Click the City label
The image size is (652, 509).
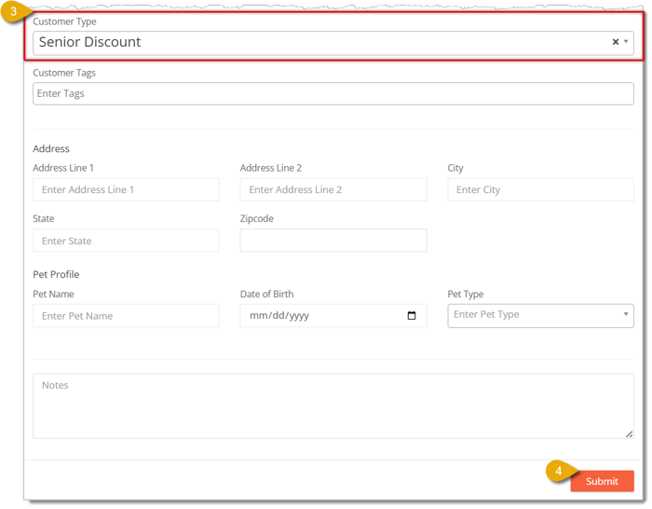tap(455, 168)
